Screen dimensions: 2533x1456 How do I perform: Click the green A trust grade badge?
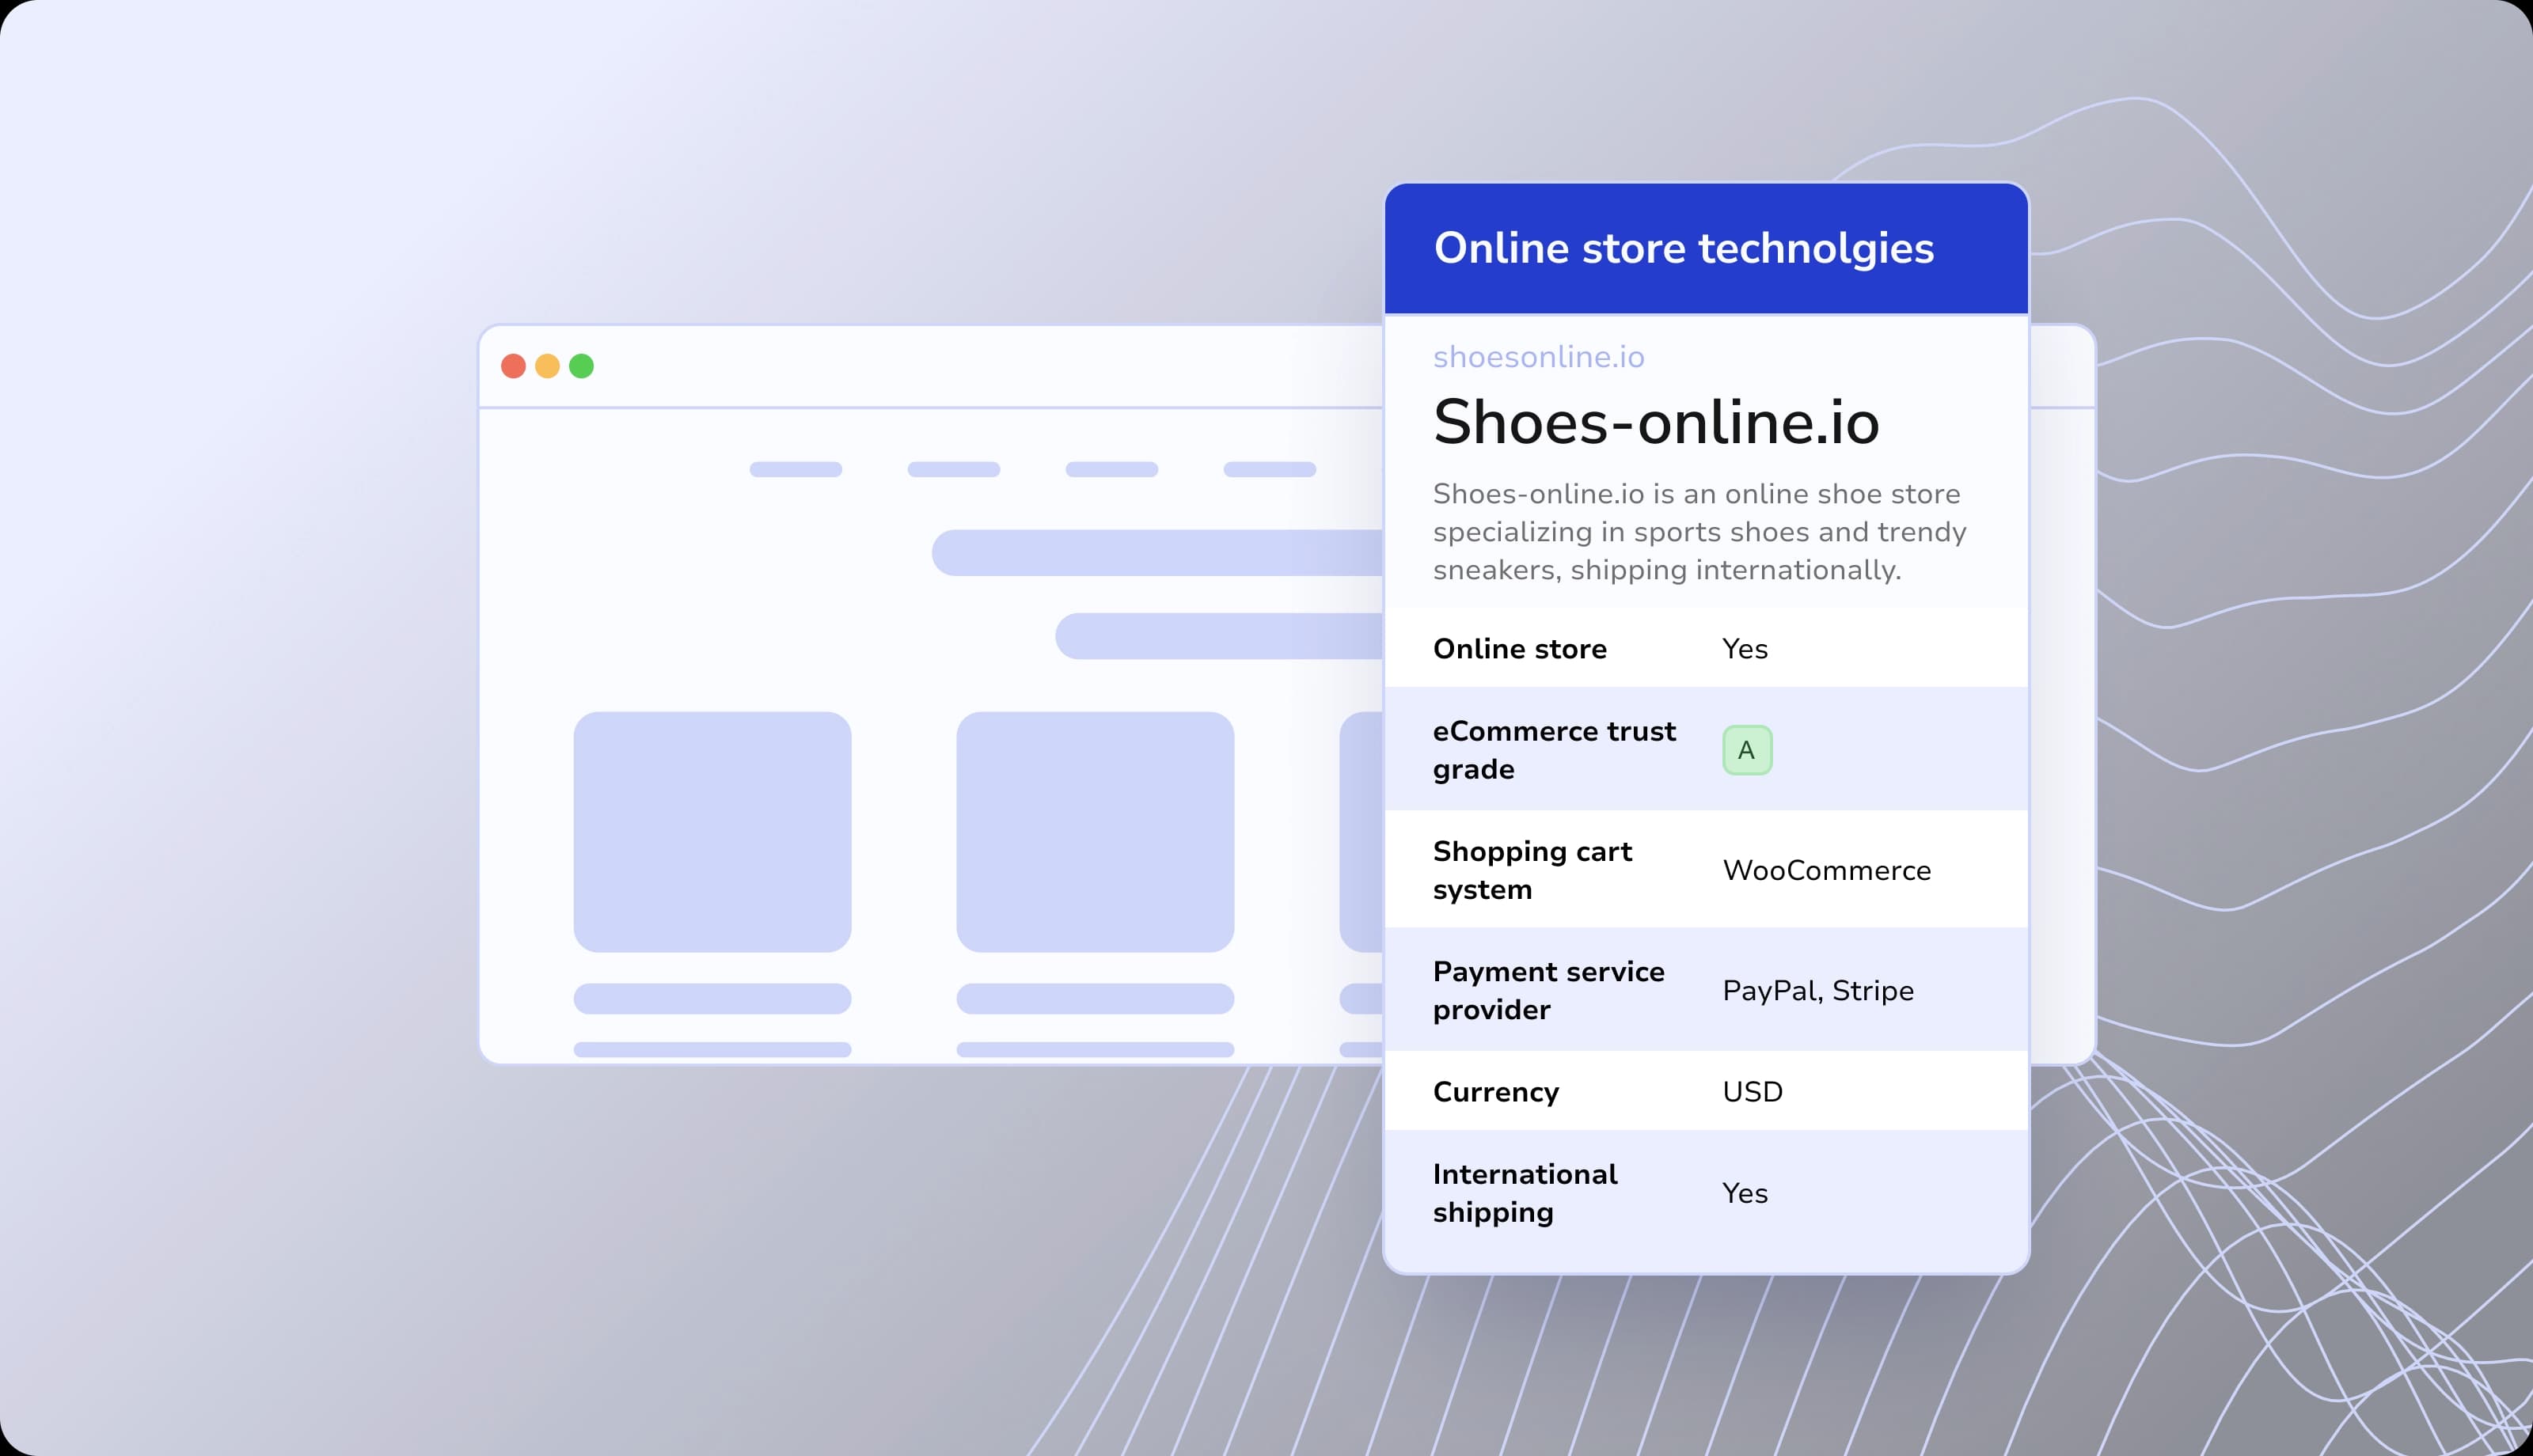click(1746, 750)
